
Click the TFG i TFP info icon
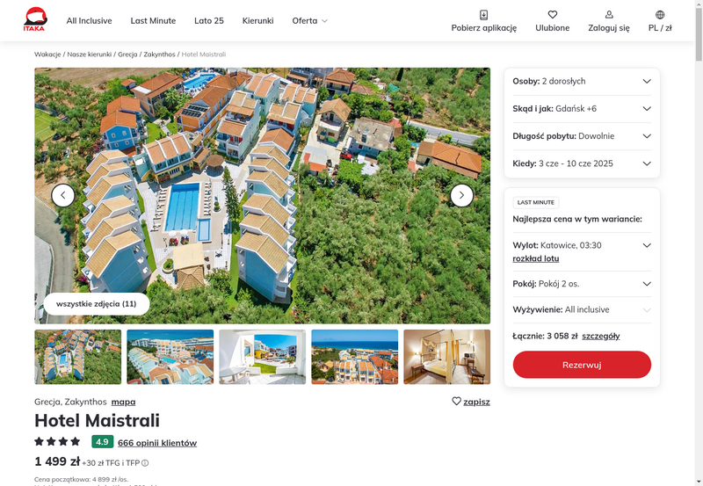point(145,463)
